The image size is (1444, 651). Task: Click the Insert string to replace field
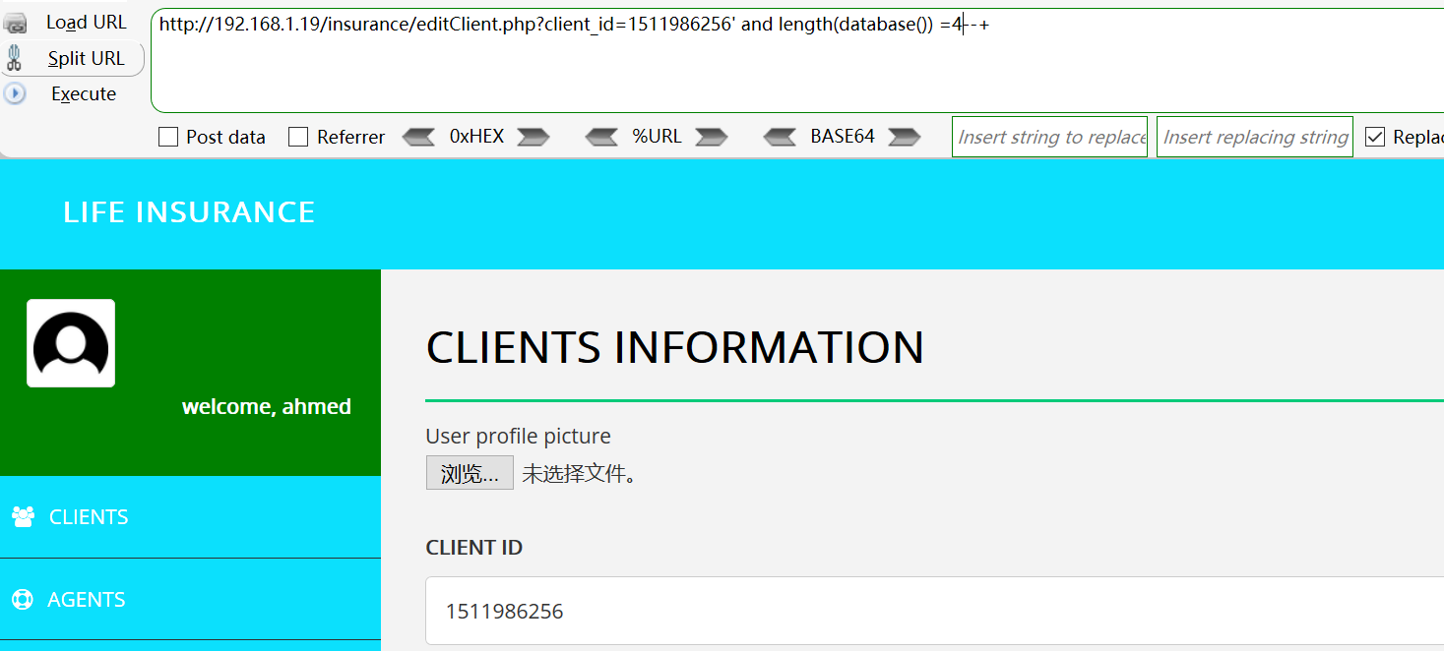tap(1050, 137)
